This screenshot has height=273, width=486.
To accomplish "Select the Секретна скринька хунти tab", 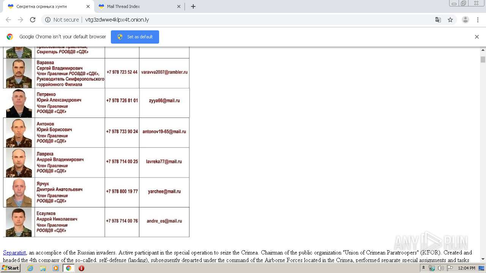I will [49, 6].
